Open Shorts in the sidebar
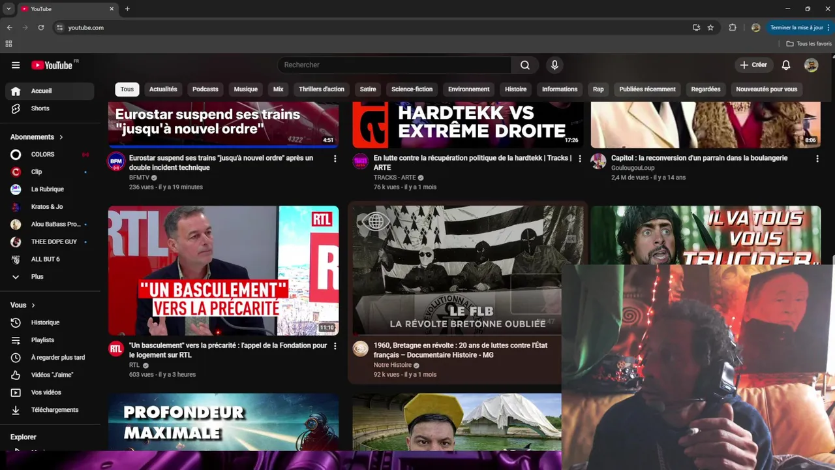 [50, 108]
